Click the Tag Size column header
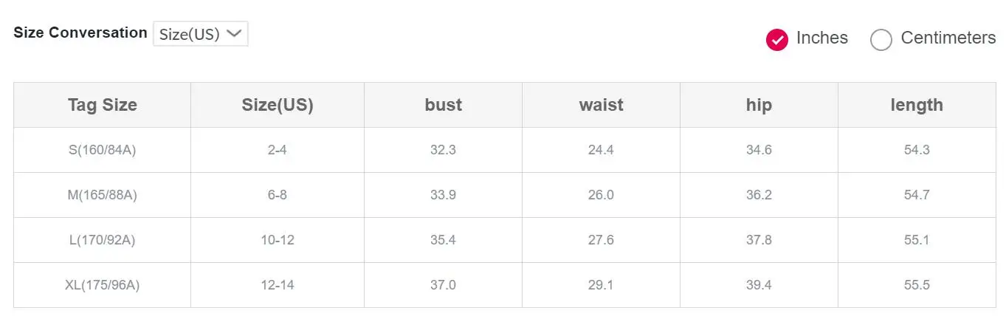Image resolution: width=1006 pixels, height=322 pixels. click(x=103, y=105)
